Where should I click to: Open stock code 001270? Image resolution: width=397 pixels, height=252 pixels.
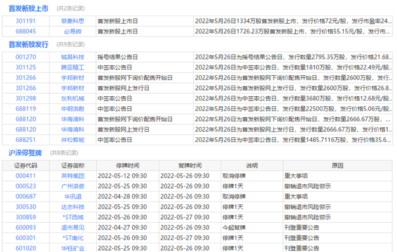[25, 57]
